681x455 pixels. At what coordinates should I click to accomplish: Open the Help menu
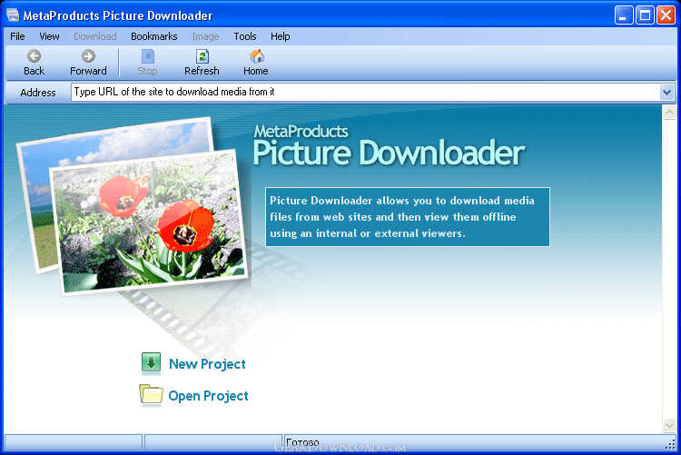pos(281,36)
